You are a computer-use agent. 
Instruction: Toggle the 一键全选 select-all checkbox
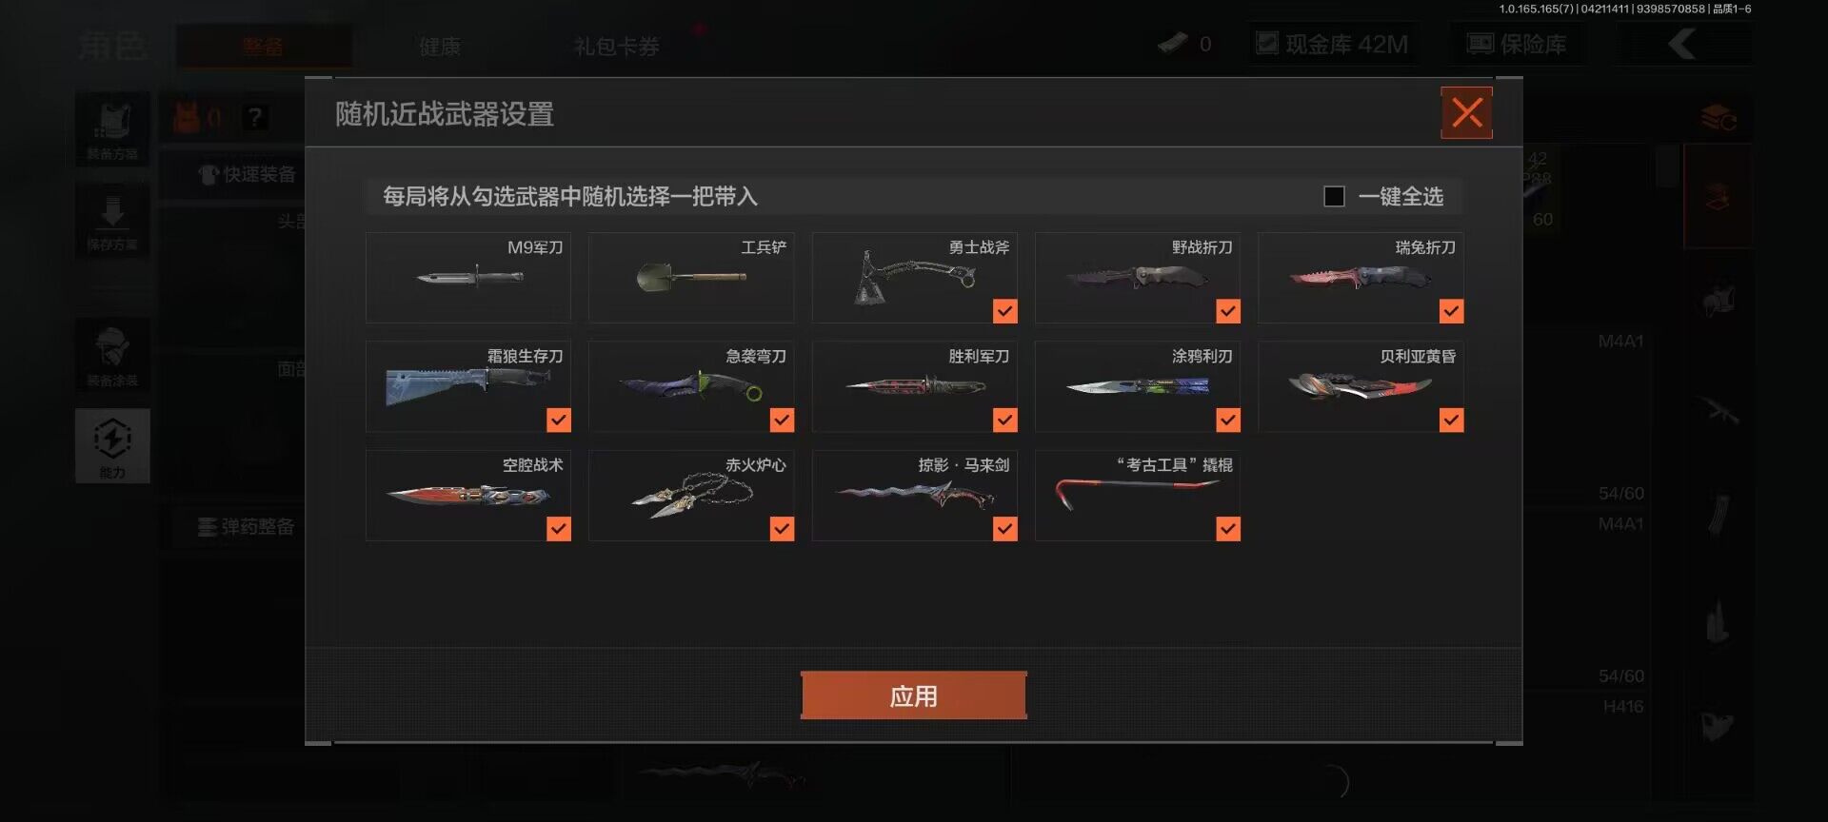(x=1334, y=196)
